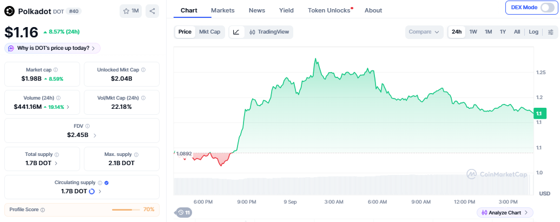Image resolution: width=560 pixels, height=222 pixels.
Task: Switch to line chart icon
Action: (236, 32)
